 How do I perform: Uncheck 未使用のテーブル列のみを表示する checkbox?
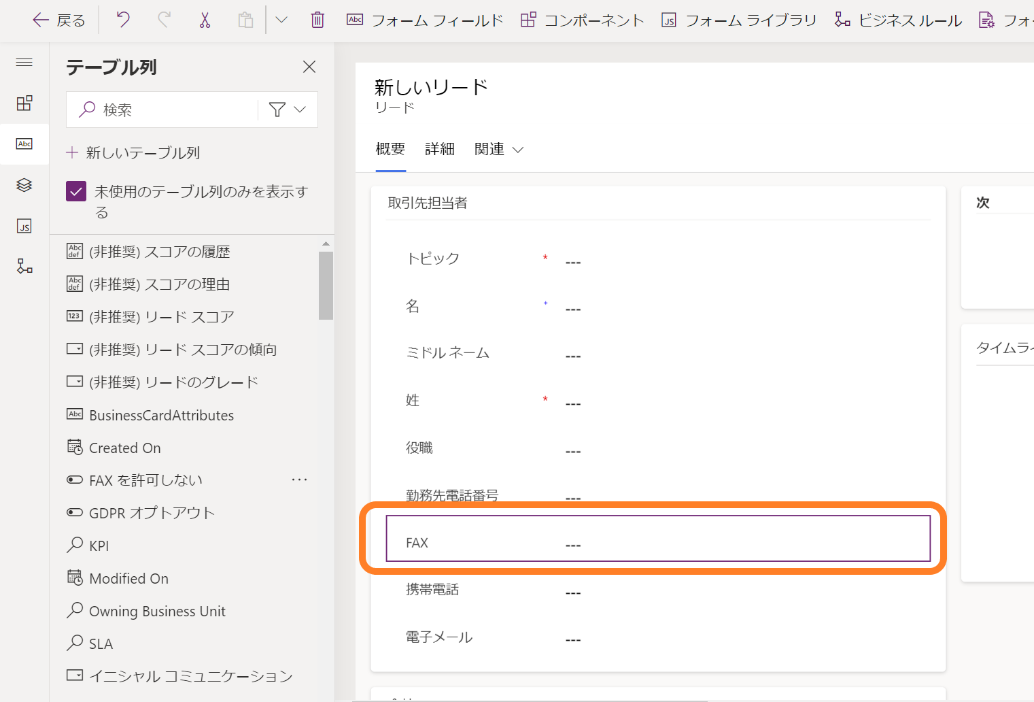tap(76, 191)
